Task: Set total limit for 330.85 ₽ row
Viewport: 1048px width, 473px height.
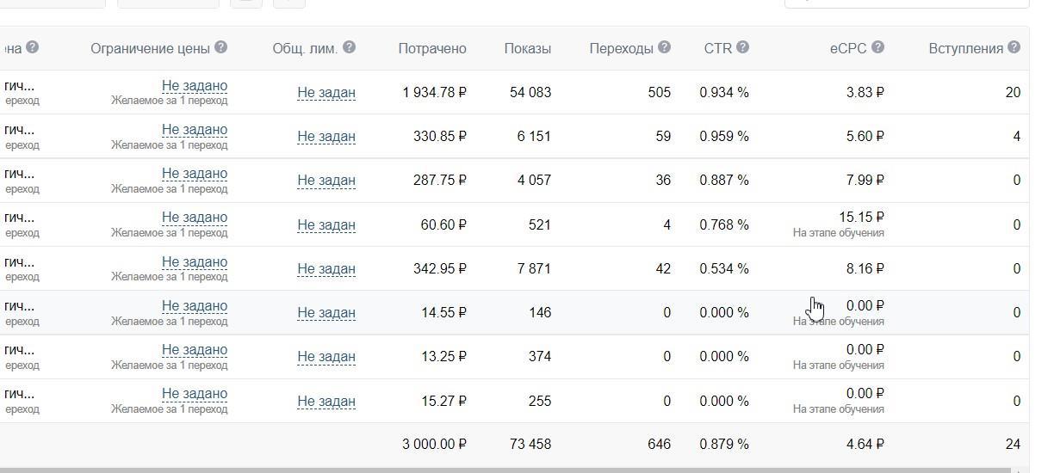Action: [326, 136]
